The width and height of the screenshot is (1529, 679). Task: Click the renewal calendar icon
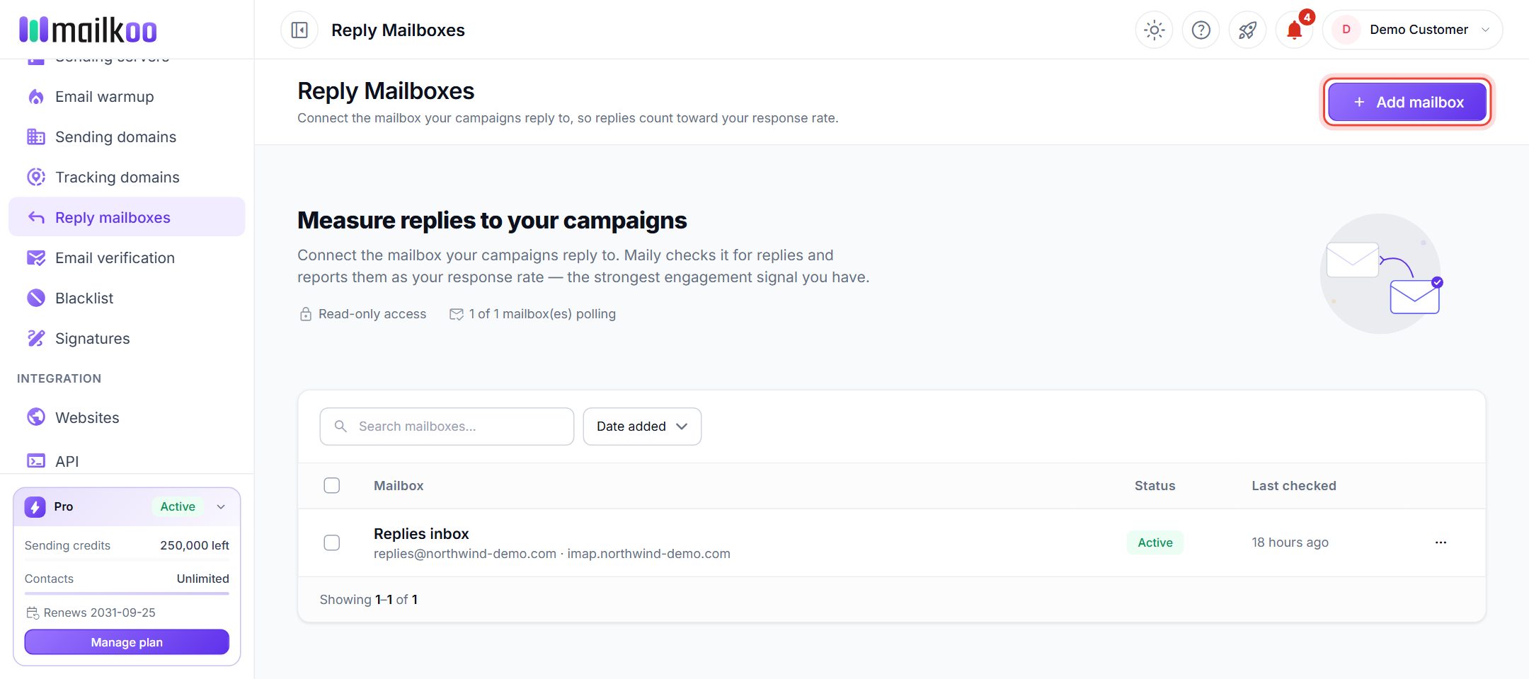pyautogui.click(x=33, y=613)
